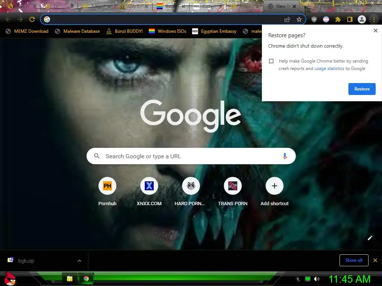The image size is (382, 286).
Task: Customize this page with the pencil icon
Action: 370,238
